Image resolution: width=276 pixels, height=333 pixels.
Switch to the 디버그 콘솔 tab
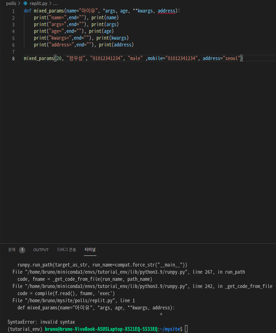(66, 249)
